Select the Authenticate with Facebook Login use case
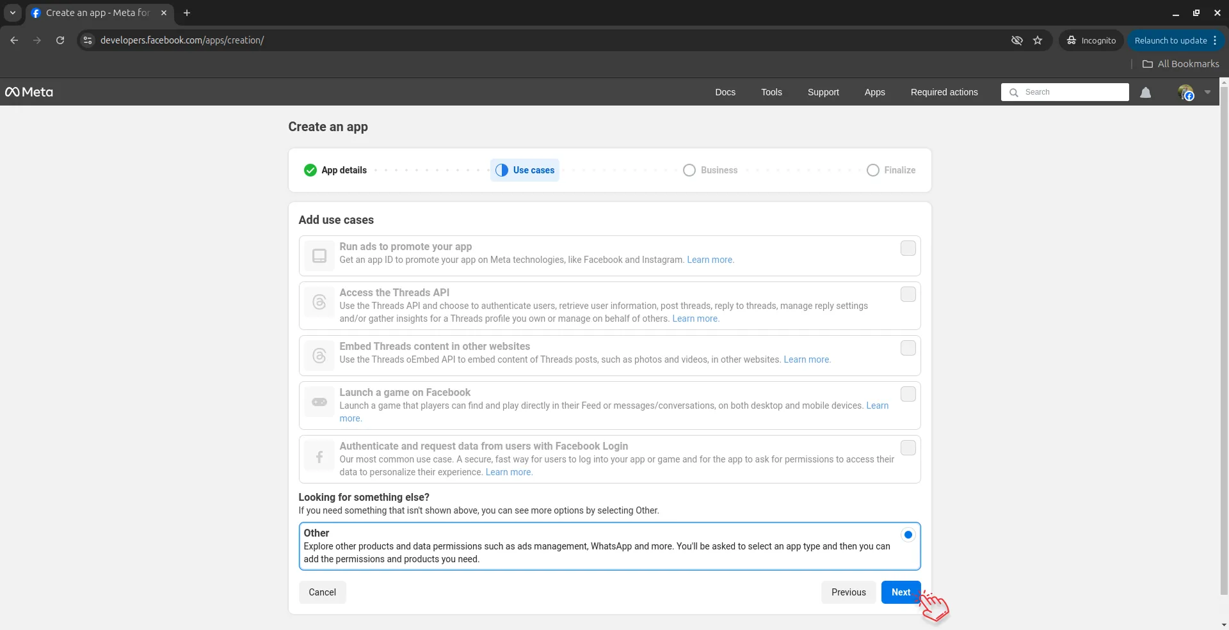The width and height of the screenshot is (1229, 630). (x=908, y=448)
